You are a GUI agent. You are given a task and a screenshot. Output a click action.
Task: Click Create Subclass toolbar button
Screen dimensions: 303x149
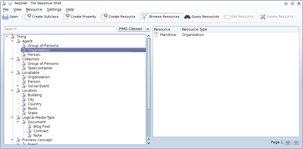[x=42, y=17]
